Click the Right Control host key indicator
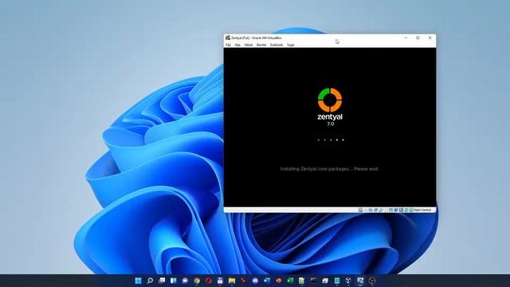The image size is (510, 287). pos(422,210)
